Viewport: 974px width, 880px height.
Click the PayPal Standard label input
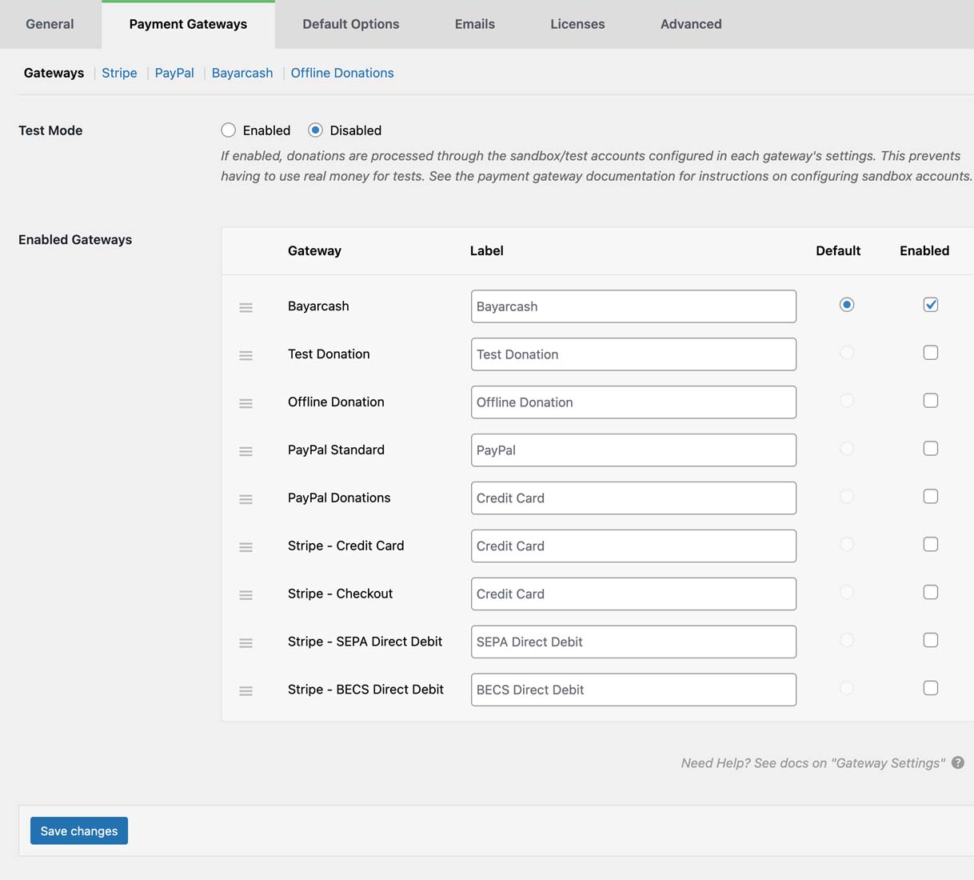[633, 450]
